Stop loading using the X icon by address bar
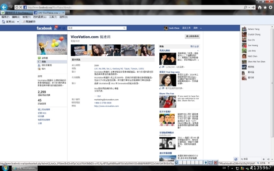 [x=21, y=7]
